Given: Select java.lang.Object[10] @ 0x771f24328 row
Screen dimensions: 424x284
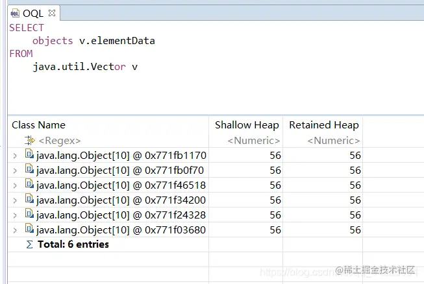Looking at the screenshot, I should pyautogui.click(x=121, y=215).
